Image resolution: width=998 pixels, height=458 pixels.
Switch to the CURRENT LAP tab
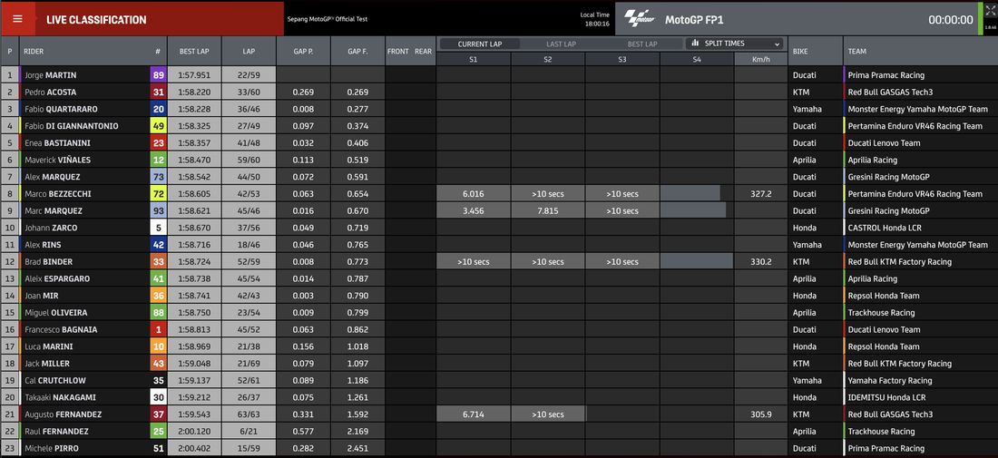pos(481,44)
